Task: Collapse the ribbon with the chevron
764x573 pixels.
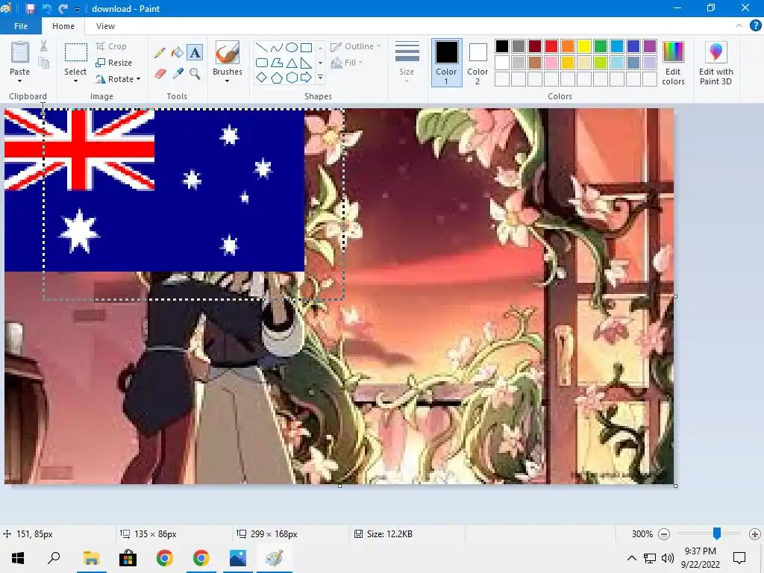Action: [739, 26]
